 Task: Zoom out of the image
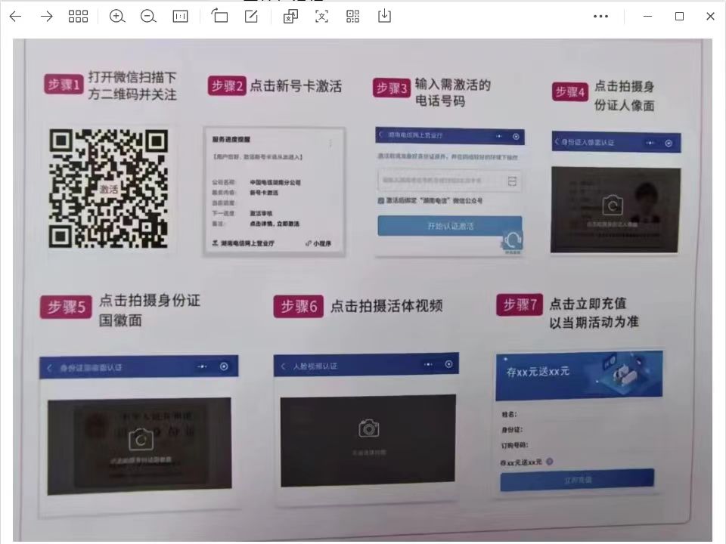[148, 16]
